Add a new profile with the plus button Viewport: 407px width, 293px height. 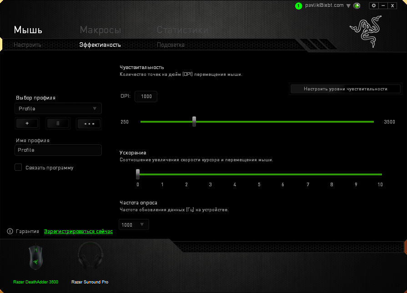tap(27, 124)
